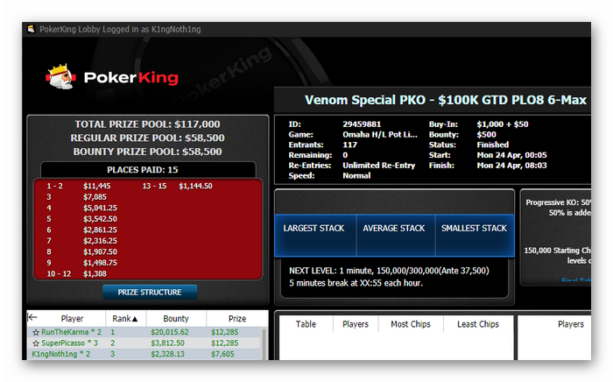Select the K1ngNoth1ng player row
The height and width of the screenshot is (382, 613).
point(144,354)
